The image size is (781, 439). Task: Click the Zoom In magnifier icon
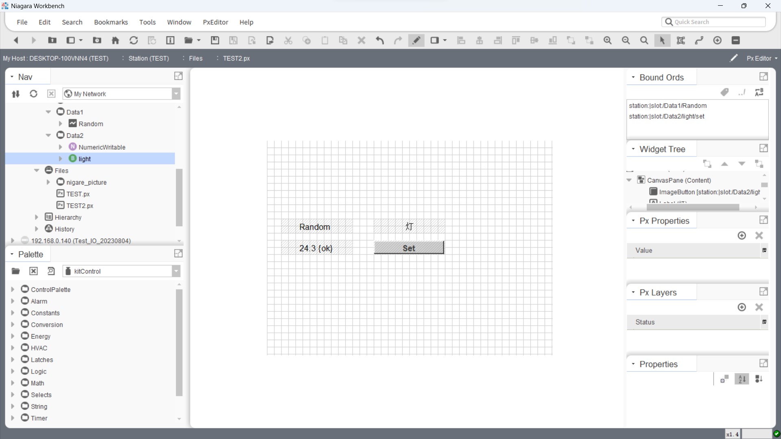pyautogui.click(x=607, y=40)
